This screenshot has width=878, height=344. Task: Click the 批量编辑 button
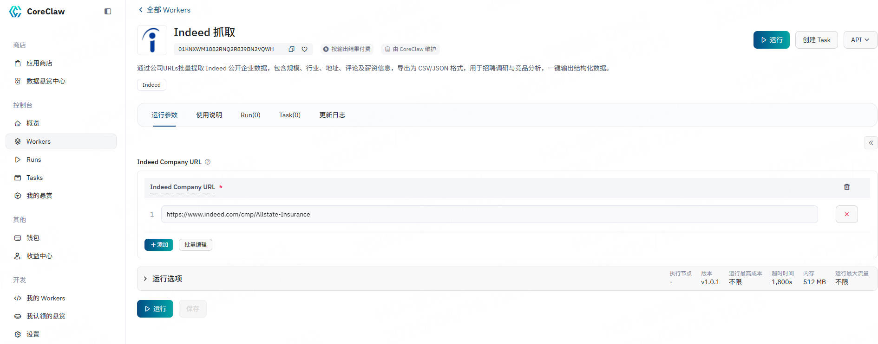[195, 245]
